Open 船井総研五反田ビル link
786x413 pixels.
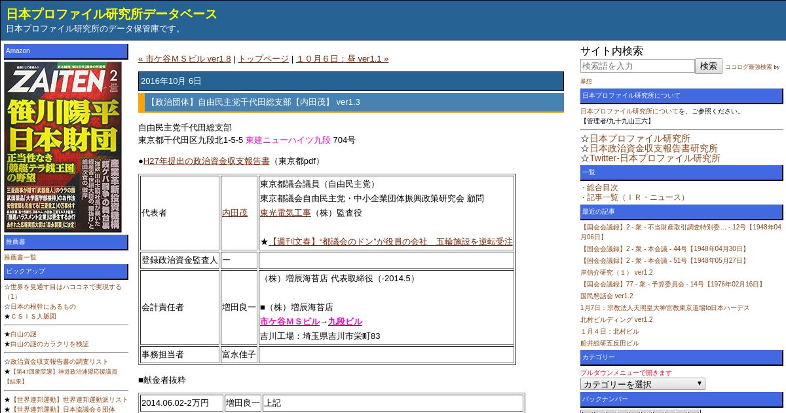(x=610, y=343)
